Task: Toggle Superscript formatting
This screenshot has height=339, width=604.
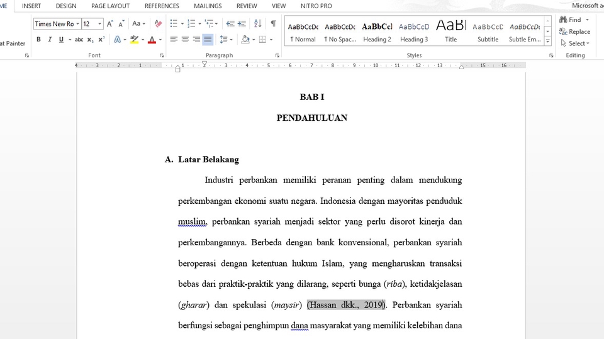Action: pos(101,40)
